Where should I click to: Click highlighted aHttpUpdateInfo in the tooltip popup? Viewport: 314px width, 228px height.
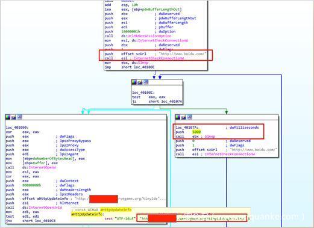(116, 210)
